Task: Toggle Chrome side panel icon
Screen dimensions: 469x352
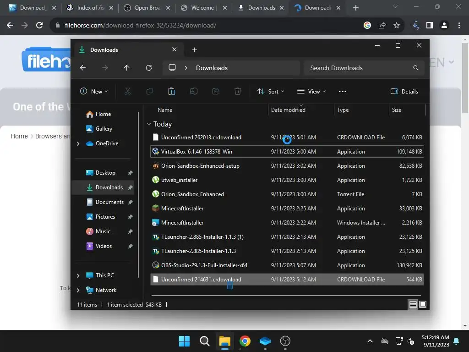Action: point(430,26)
